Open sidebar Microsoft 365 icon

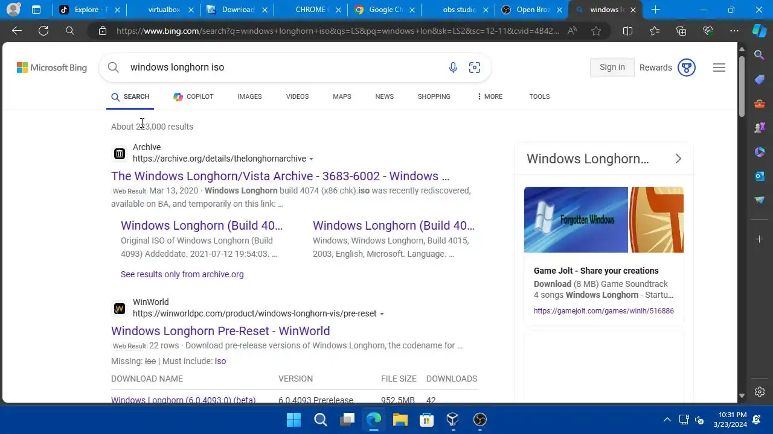point(760,152)
